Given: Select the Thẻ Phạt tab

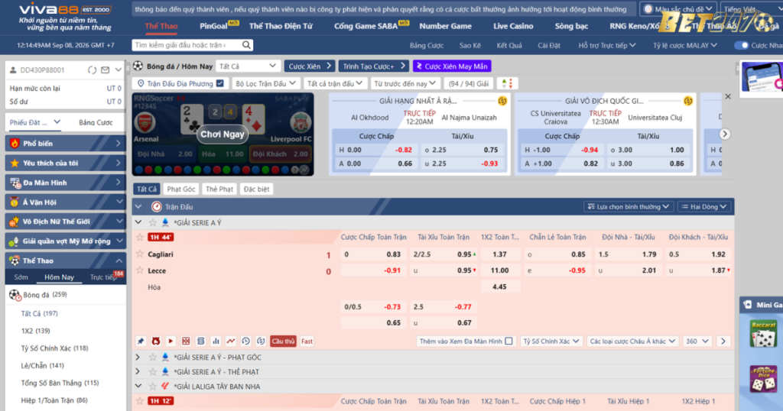Looking at the screenshot, I should pos(219,189).
